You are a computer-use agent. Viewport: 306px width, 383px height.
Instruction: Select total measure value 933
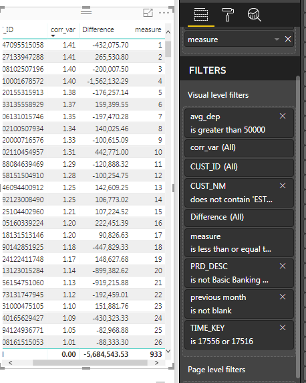(156, 354)
